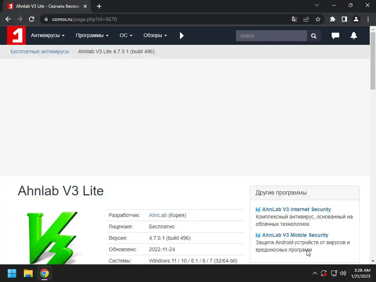Click the scrollbar up arrow
The width and height of the screenshot is (376, 282).
click(x=373, y=29)
